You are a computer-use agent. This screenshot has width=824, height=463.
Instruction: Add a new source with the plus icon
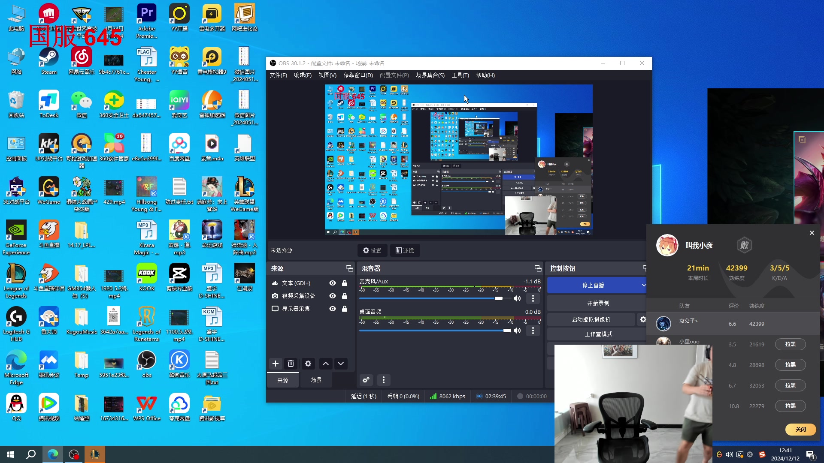[x=276, y=364]
